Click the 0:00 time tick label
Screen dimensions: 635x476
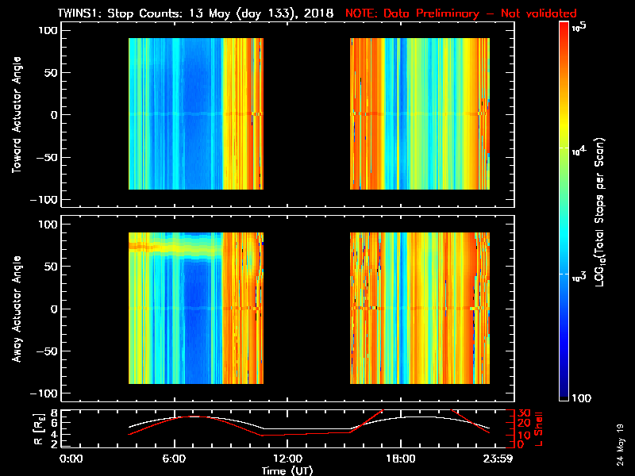[71, 459]
